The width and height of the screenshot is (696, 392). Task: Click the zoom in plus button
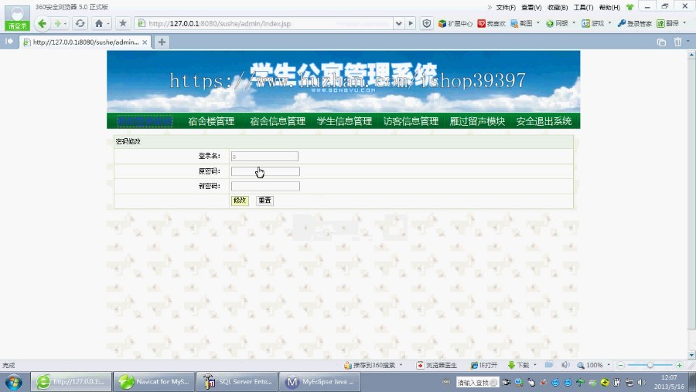679,365
